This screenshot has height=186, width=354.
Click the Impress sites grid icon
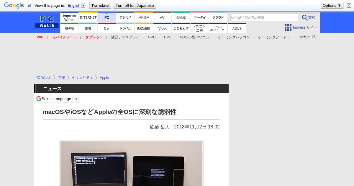pyautogui.click(x=288, y=27)
